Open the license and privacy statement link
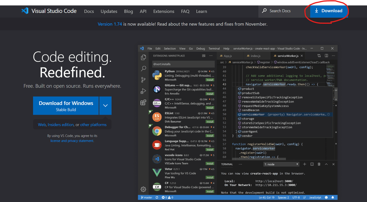 click(x=72, y=141)
